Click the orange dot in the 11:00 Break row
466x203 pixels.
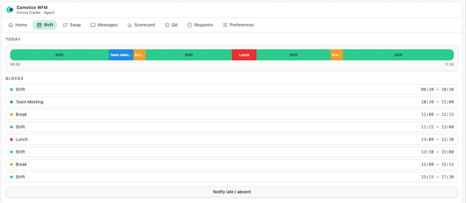[11, 114]
